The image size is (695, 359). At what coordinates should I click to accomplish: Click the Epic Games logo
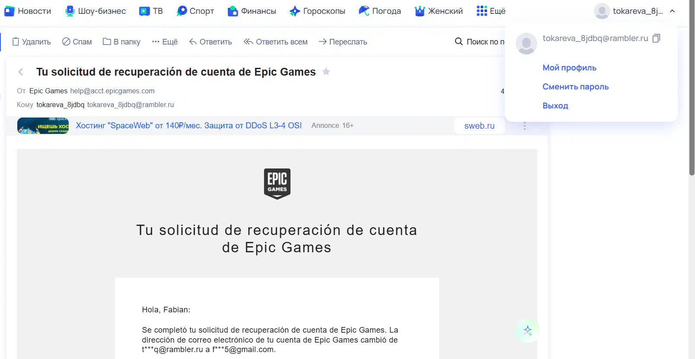pos(277,184)
